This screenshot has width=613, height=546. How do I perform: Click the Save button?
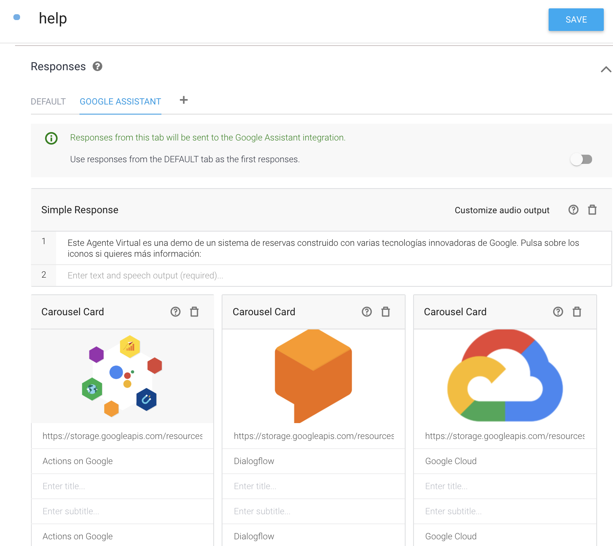tap(576, 20)
